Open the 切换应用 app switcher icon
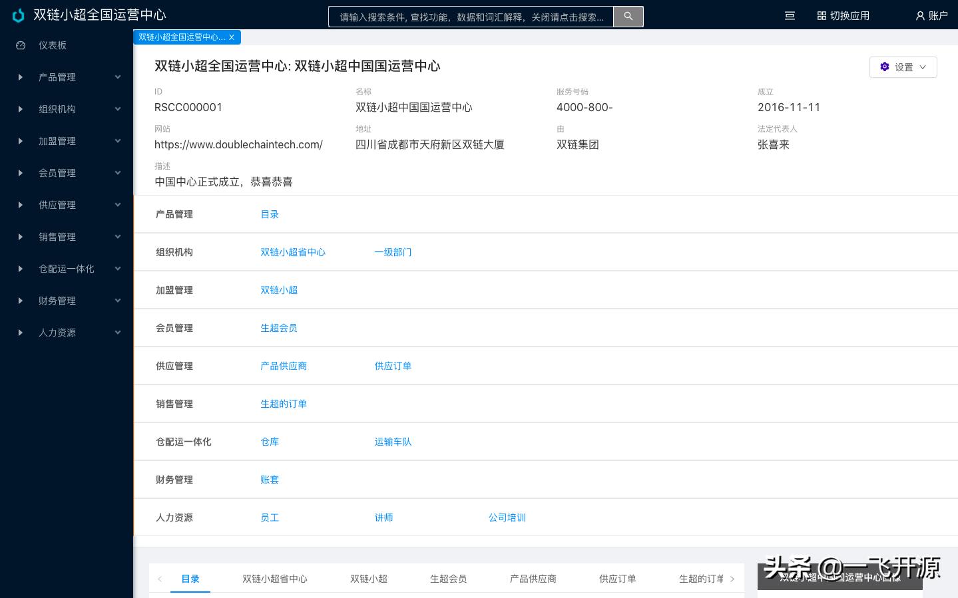This screenshot has width=958, height=598. [822, 15]
